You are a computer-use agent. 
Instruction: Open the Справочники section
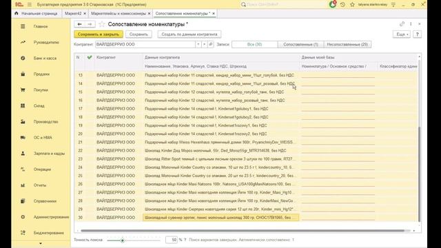click(41, 201)
